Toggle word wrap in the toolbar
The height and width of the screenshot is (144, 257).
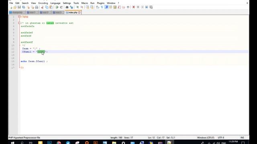coord(98,7)
